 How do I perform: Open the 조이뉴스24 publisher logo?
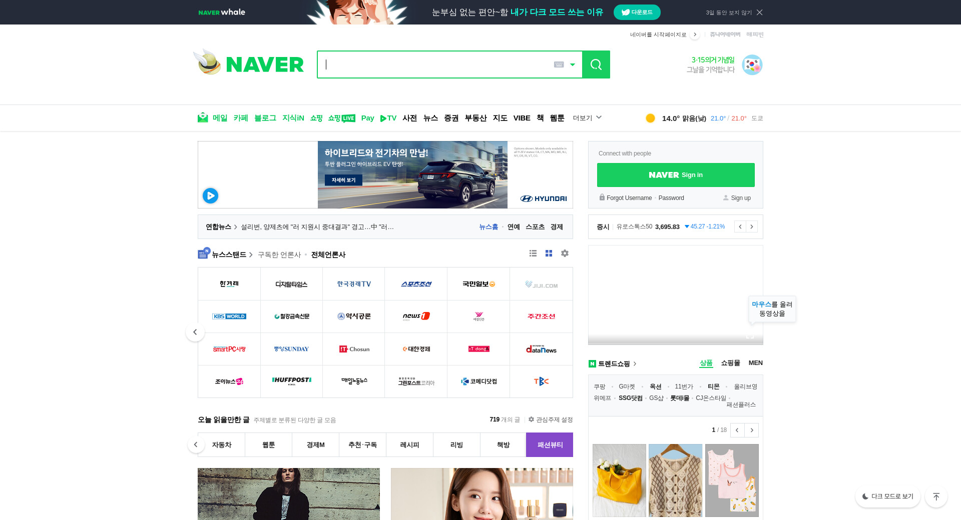[x=229, y=381]
